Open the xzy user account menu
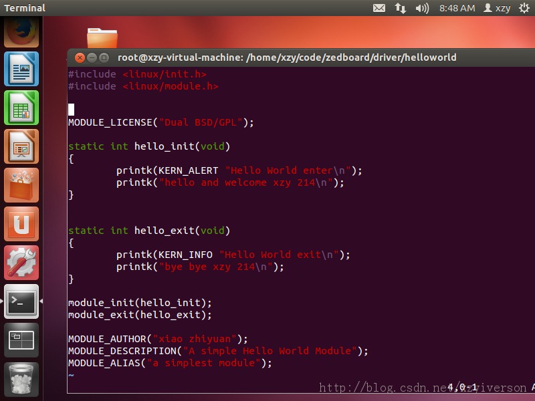Viewport: 535px width, 401px height. [x=497, y=8]
